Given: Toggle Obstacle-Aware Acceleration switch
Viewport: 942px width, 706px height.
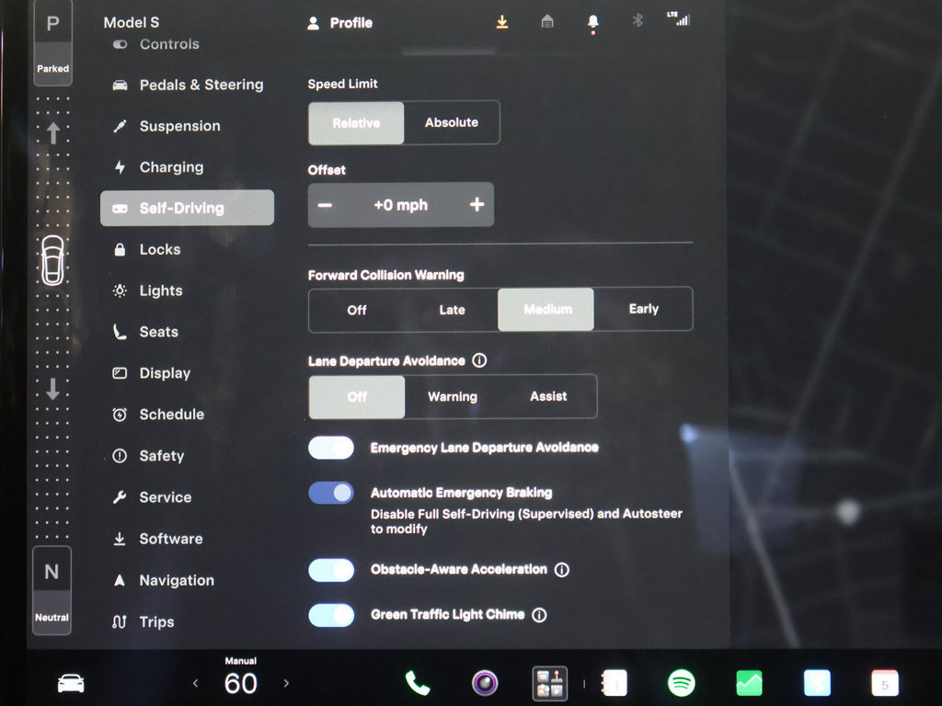Looking at the screenshot, I should (x=331, y=570).
